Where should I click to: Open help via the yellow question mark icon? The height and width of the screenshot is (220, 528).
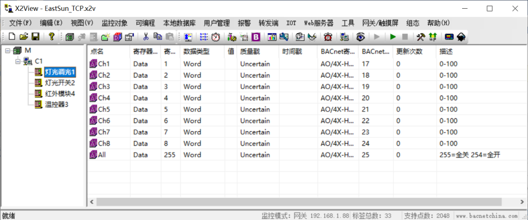pyautogui.click(x=52, y=36)
